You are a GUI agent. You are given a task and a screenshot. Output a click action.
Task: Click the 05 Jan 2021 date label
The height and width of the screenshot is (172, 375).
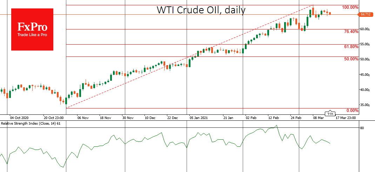(x=199, y=118)
